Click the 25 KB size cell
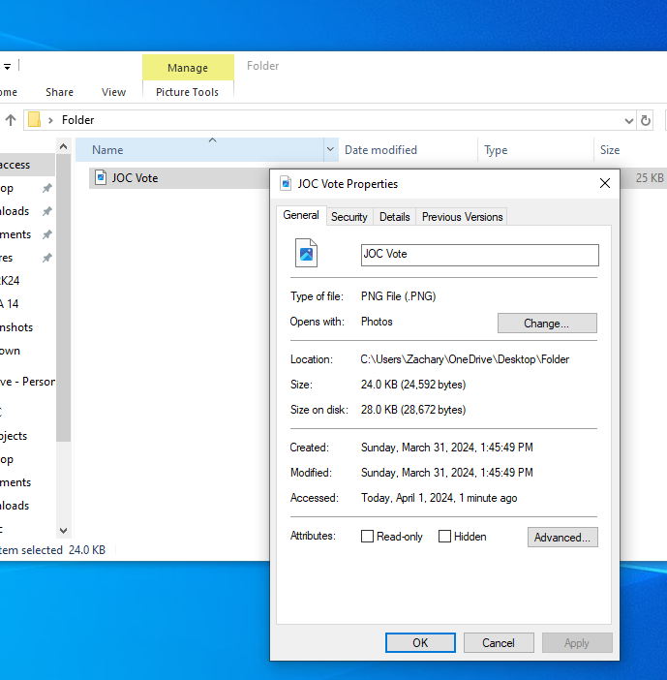667x680 pixels. coord(650,178)
